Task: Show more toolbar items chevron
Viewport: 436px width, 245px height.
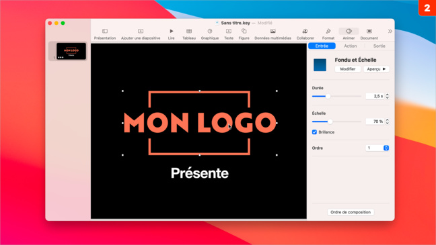Action: point(390,31)
